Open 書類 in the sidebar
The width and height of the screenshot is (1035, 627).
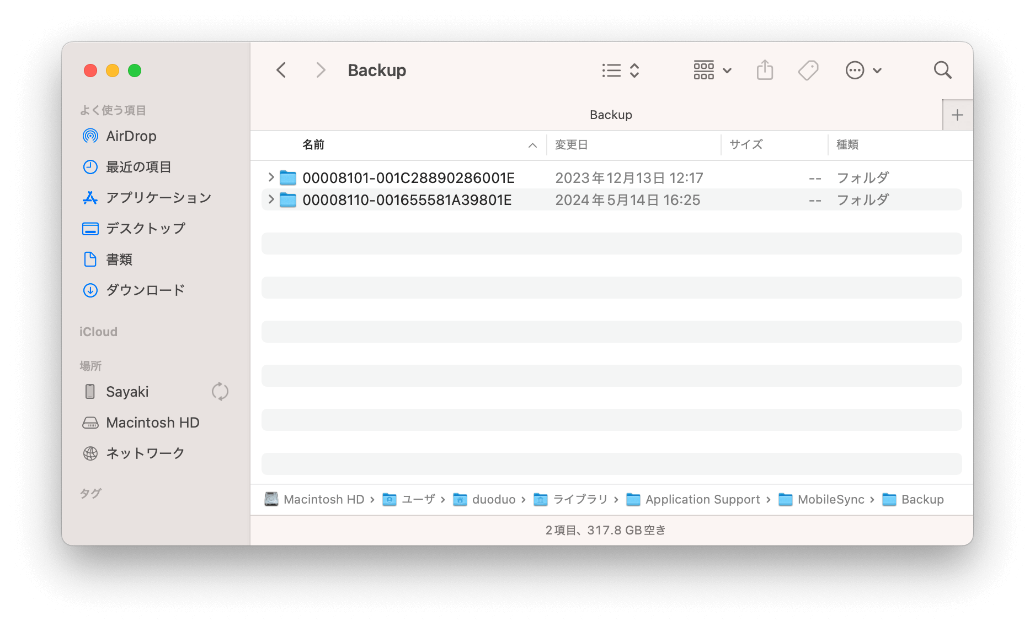(119, 260)
